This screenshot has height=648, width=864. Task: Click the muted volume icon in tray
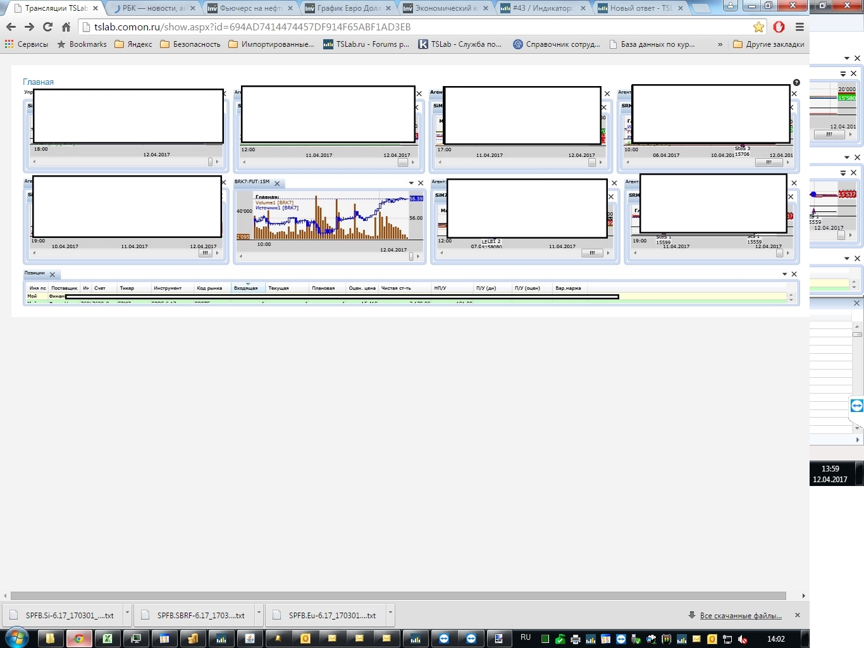[x=743, y=639]
